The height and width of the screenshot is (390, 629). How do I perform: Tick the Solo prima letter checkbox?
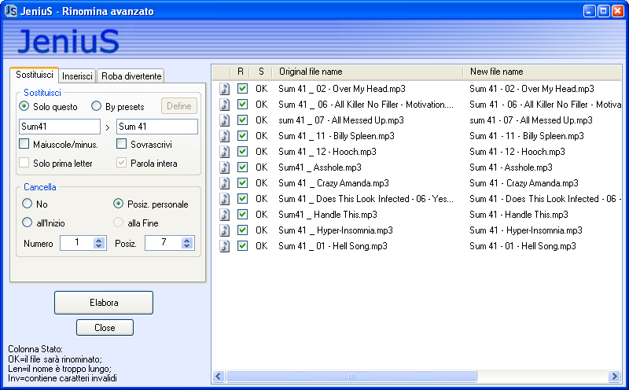(24, 163)
